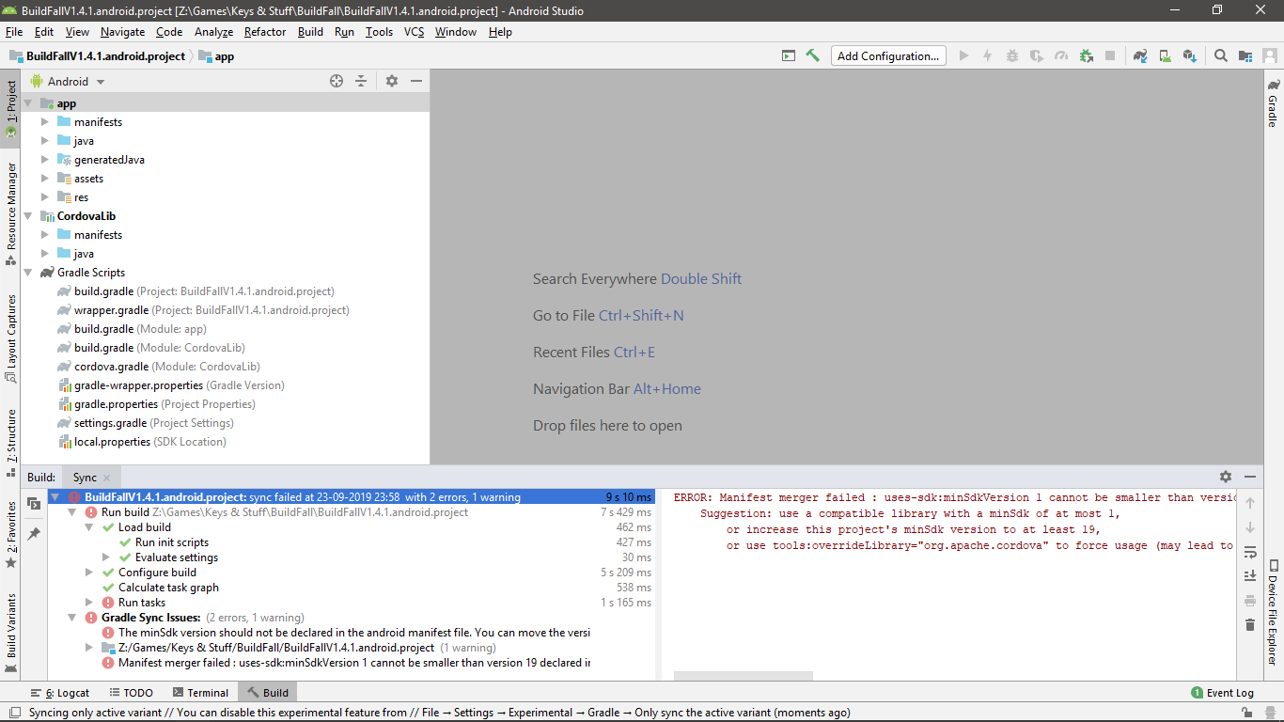Collapse the CordovaLib module node
The image size is (1284, 722).
[x=28, y=216]
